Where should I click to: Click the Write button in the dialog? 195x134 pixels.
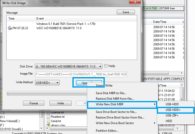[60, 103]
